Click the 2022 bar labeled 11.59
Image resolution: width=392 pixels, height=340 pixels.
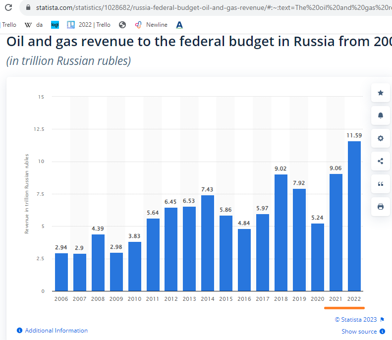click(354, 216)
